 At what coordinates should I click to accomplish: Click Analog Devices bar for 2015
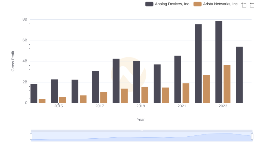click(x=54, y=91)
